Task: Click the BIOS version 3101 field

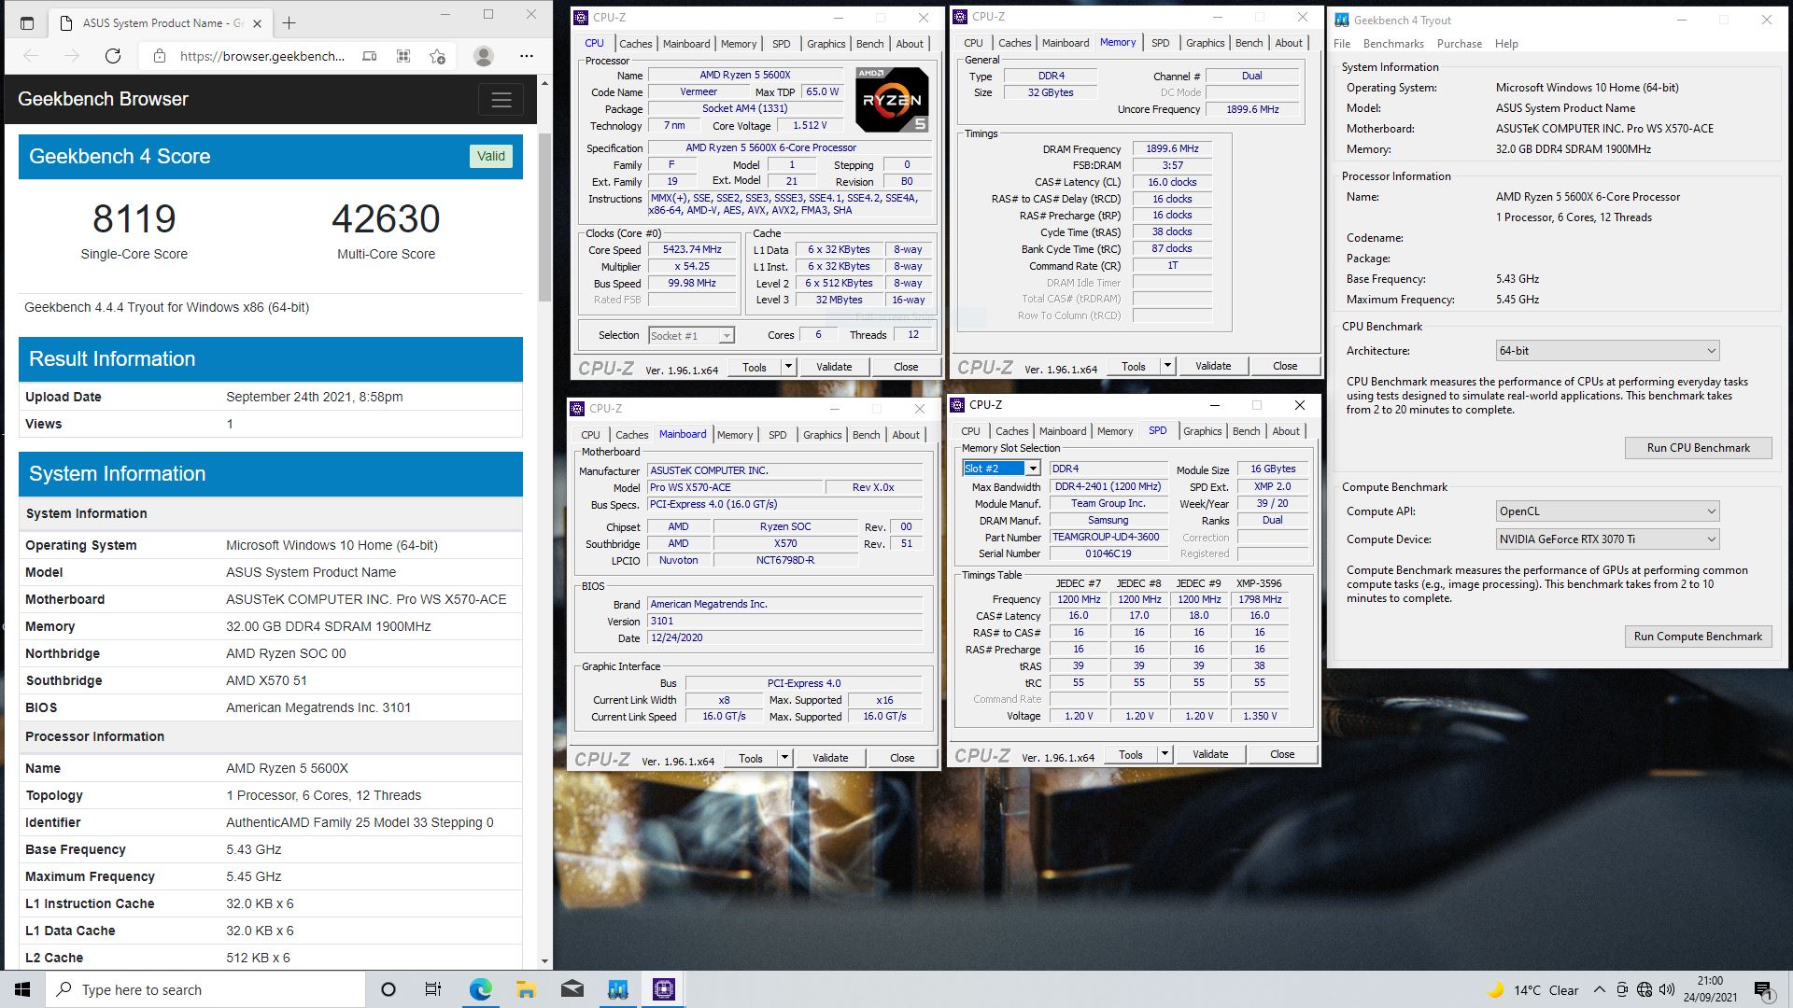Action: (x=785, y=621)
